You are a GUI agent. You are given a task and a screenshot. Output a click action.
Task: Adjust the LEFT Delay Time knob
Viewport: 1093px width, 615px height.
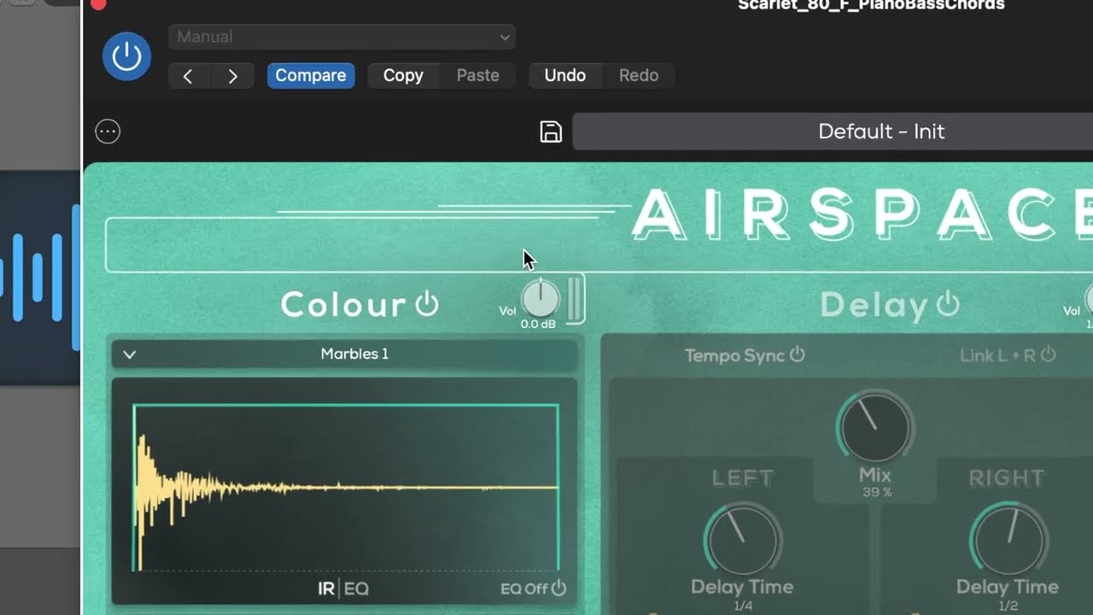click(742, 540)
